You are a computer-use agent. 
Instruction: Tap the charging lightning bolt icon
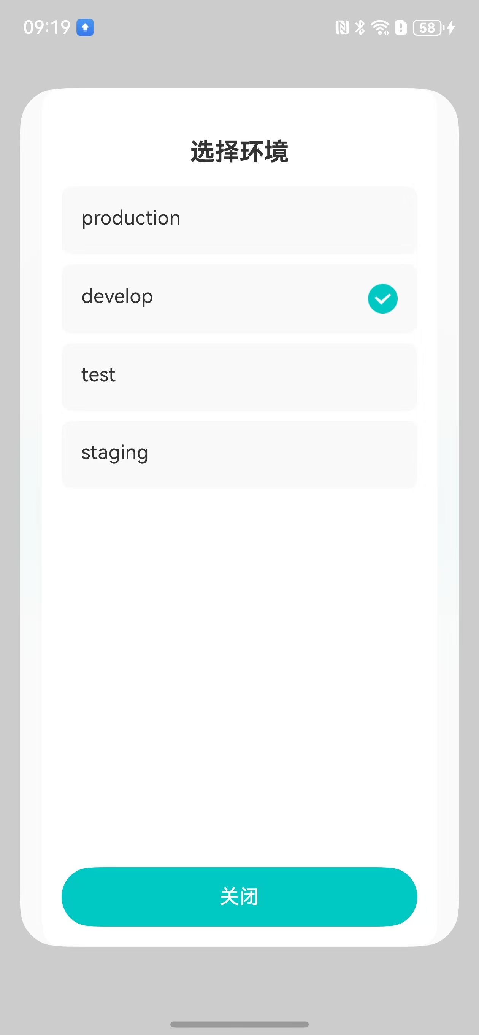451,27
